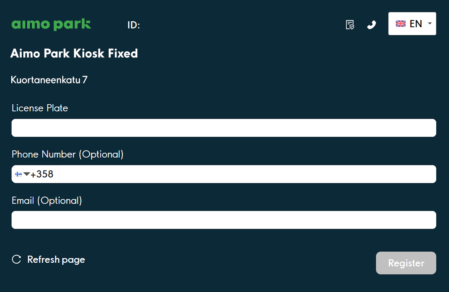Click the Aimo Park Kiosk Fixed heading
The image size is (449, 292).
74,53
